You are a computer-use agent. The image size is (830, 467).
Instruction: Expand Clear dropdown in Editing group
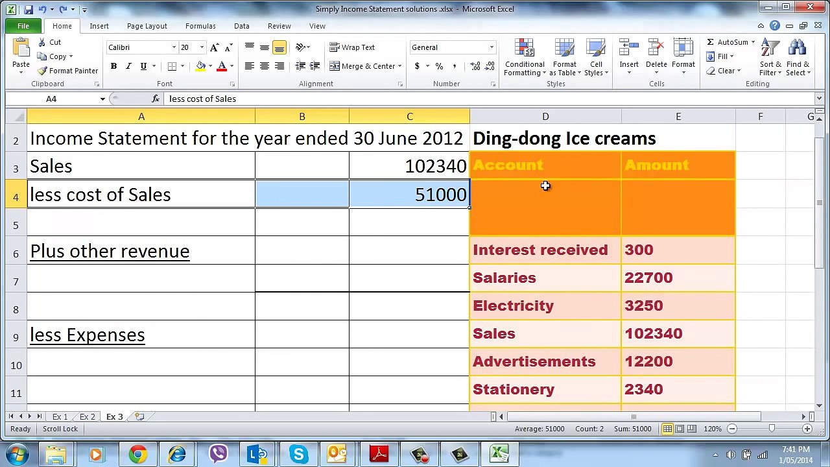739,71
